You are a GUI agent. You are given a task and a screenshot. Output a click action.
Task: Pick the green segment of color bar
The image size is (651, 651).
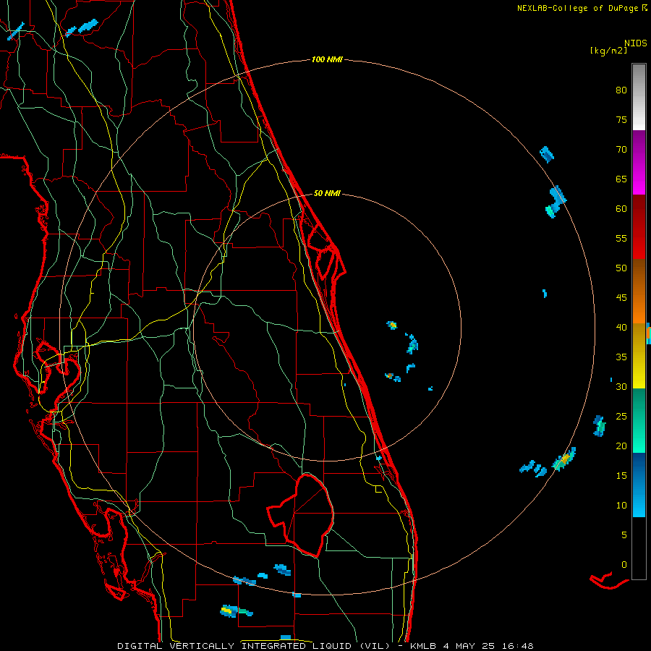point(639,420)
